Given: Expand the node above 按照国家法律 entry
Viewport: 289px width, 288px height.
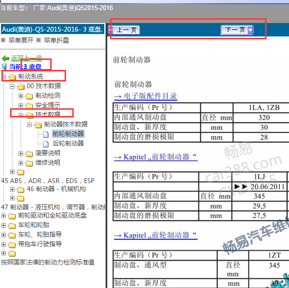Looking at the screenshot, I should click(x=3, y=253).
